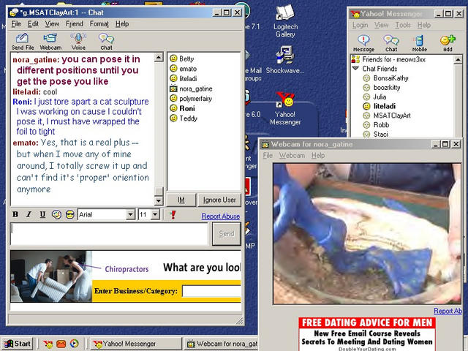Open Login menu in Yahoo Messenger

point(360,25)
